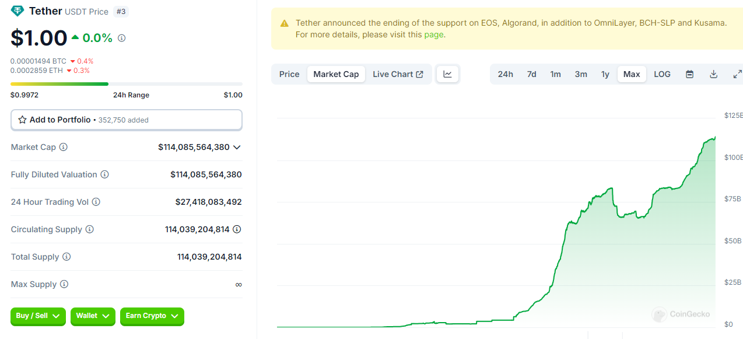Screen dimensions: 743x339
Task: Toggle the LOG scale option
Action: (x=662, y=74)
